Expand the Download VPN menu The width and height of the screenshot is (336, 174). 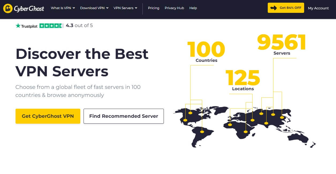pyautogui.click(x=94, y=8)
